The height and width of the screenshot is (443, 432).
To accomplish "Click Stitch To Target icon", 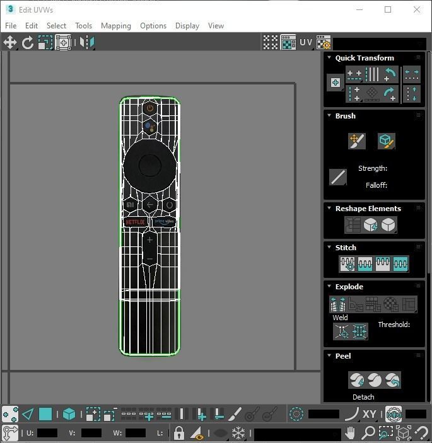I will 347,264.
